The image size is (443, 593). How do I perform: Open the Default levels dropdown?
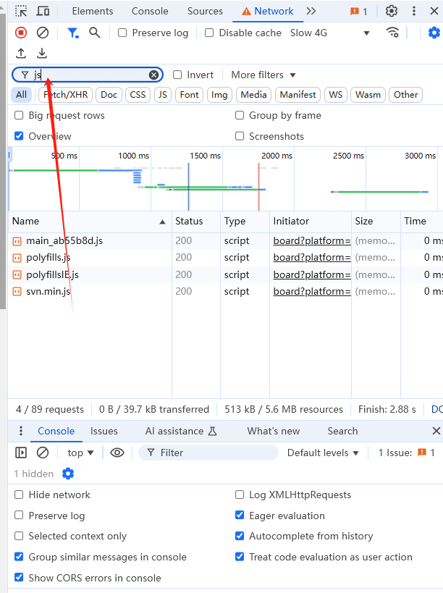(x=323, y=453)
